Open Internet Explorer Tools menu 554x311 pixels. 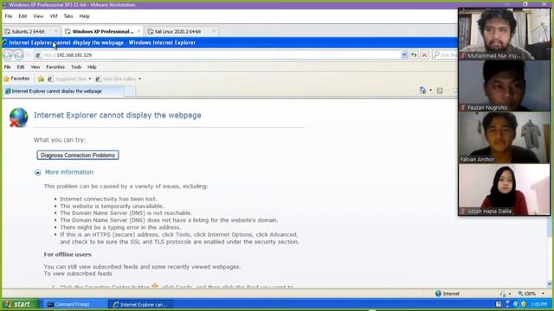pyautogui.click(x=76, y=67)
